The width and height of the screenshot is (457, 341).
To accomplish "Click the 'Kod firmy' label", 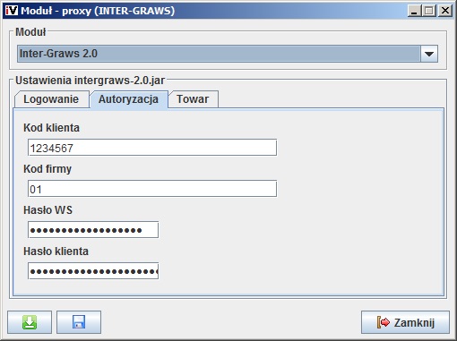I will click(47, 169).
